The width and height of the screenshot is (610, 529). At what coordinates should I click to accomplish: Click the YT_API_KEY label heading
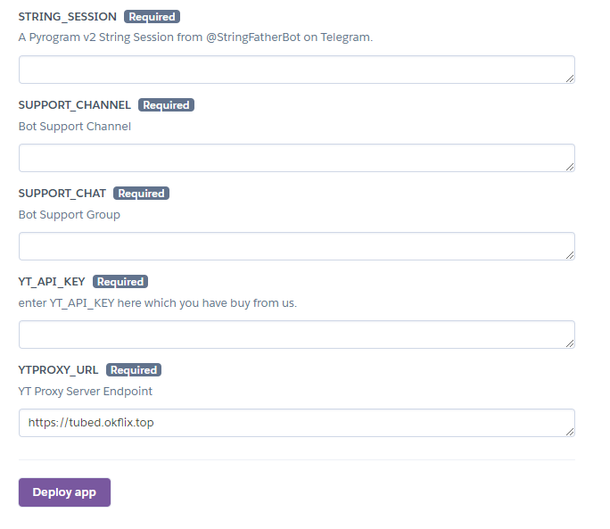(52, 282)
